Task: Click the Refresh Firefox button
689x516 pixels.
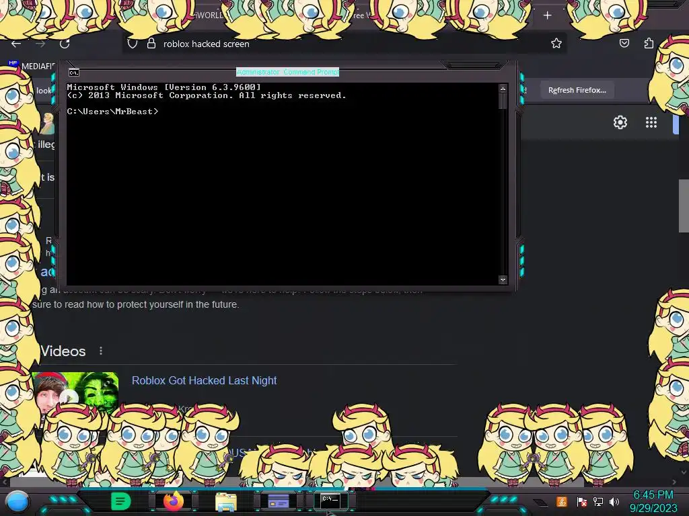Action: tap(577, 90)
